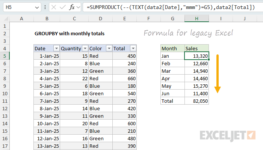Select the 'Jan' month cell
This screenshot has width=263, height=150.
click(172, 56)
